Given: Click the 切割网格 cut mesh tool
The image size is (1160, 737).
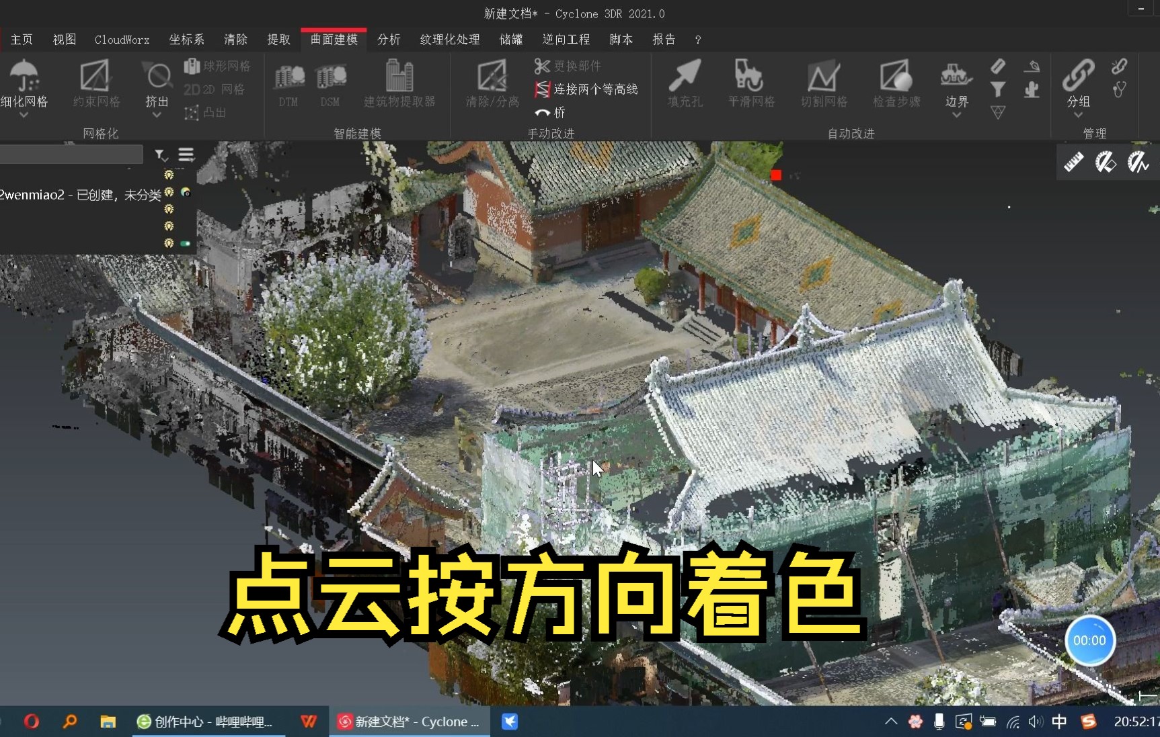Looking at the screenshot, I should coord(824,84).
